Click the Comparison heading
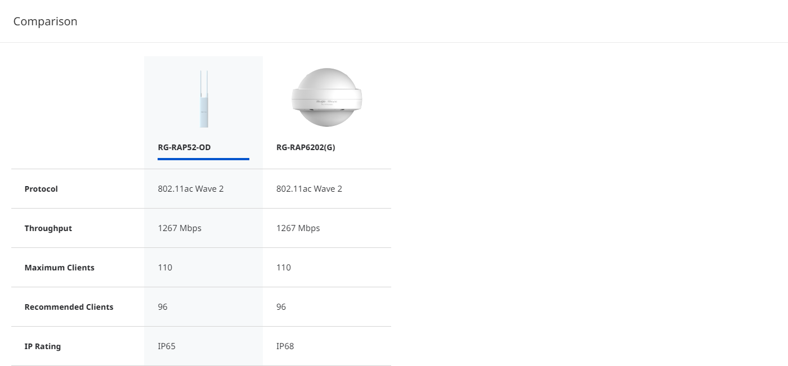 click(x=46, y=21)
